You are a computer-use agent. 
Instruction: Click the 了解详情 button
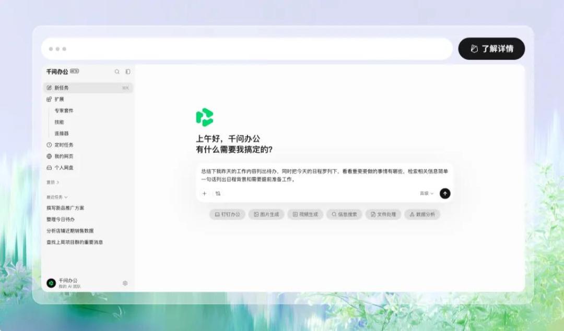point(492,49)
